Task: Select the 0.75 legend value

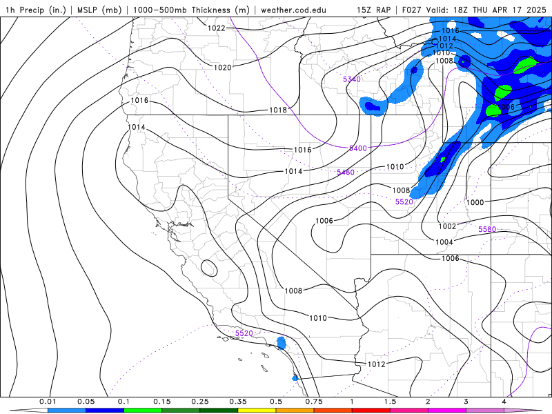Action: (x=314, y=402)
